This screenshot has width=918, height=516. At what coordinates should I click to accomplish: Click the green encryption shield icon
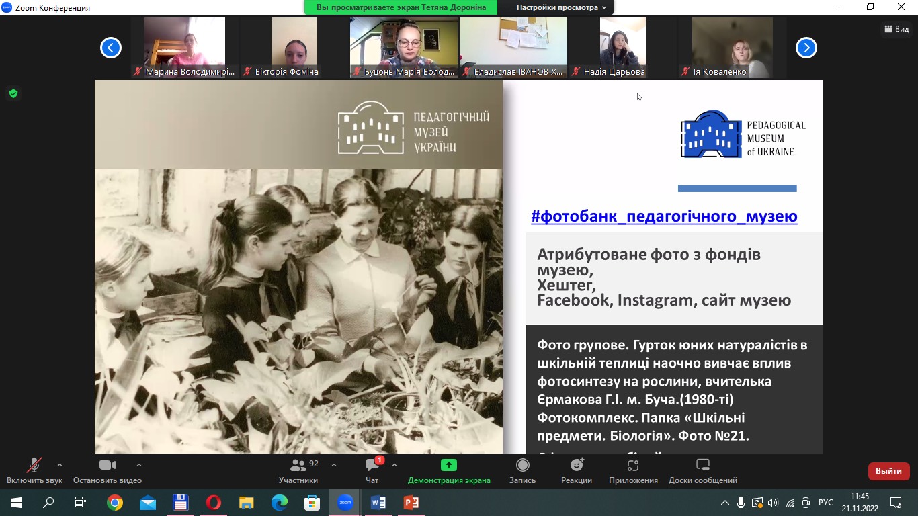tap(13, 93)
